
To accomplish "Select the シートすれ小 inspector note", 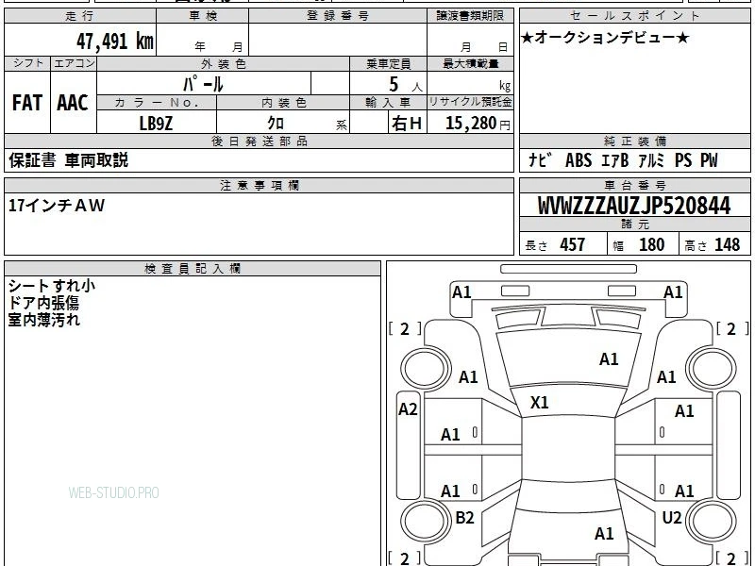I will pyautogui.click(x=52, y=286).
